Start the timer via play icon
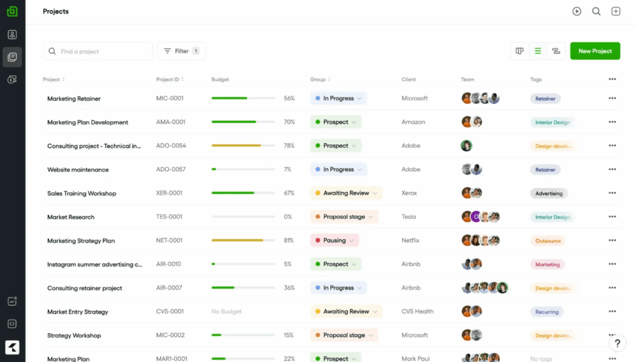Image resolution: width=637 pixels, height=362 pixels. point(577,11)
